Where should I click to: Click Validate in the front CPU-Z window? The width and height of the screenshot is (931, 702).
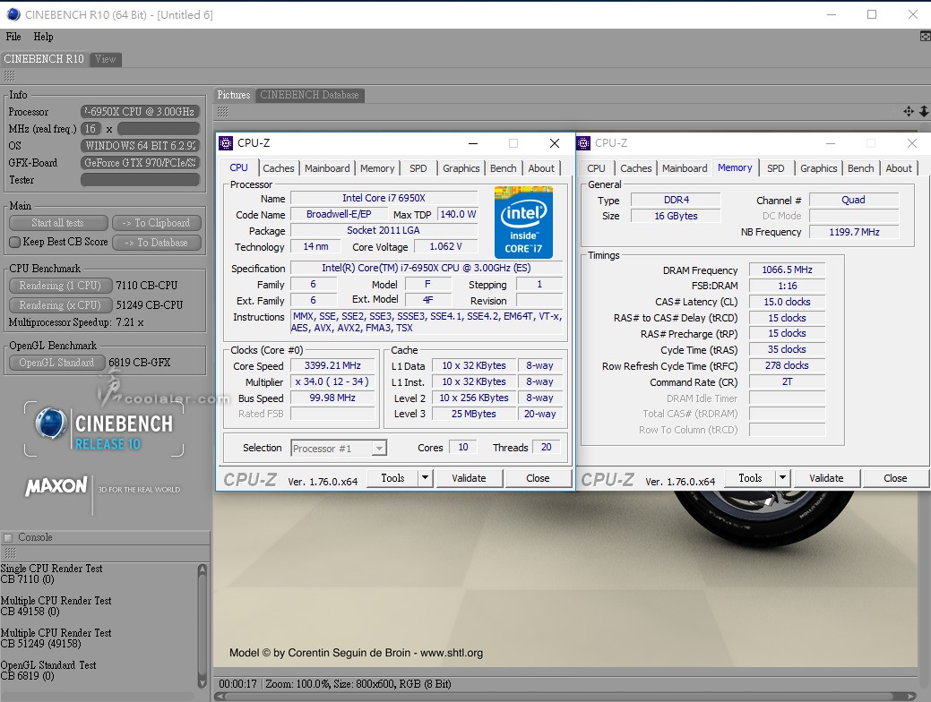pyautogui.click(x=469, y=477)
